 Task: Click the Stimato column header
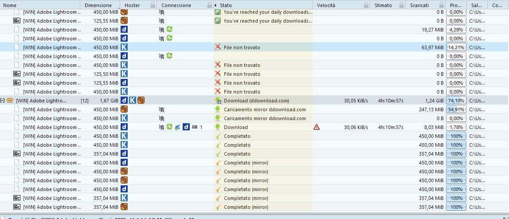click(x=388, y=5)
